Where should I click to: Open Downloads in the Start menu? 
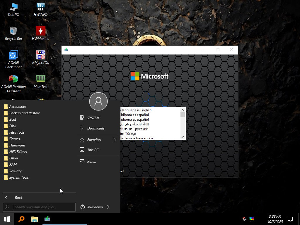(96, 128)
